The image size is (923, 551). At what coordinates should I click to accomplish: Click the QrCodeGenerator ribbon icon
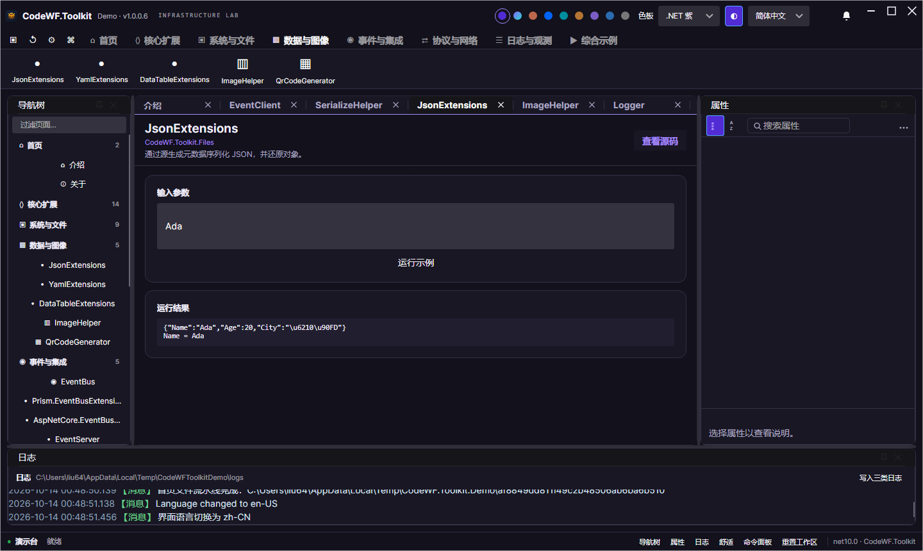(x=305, y=71)
